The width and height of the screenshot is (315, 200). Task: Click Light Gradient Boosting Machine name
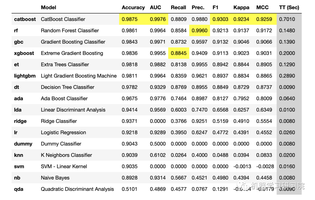tap(79, 76)
